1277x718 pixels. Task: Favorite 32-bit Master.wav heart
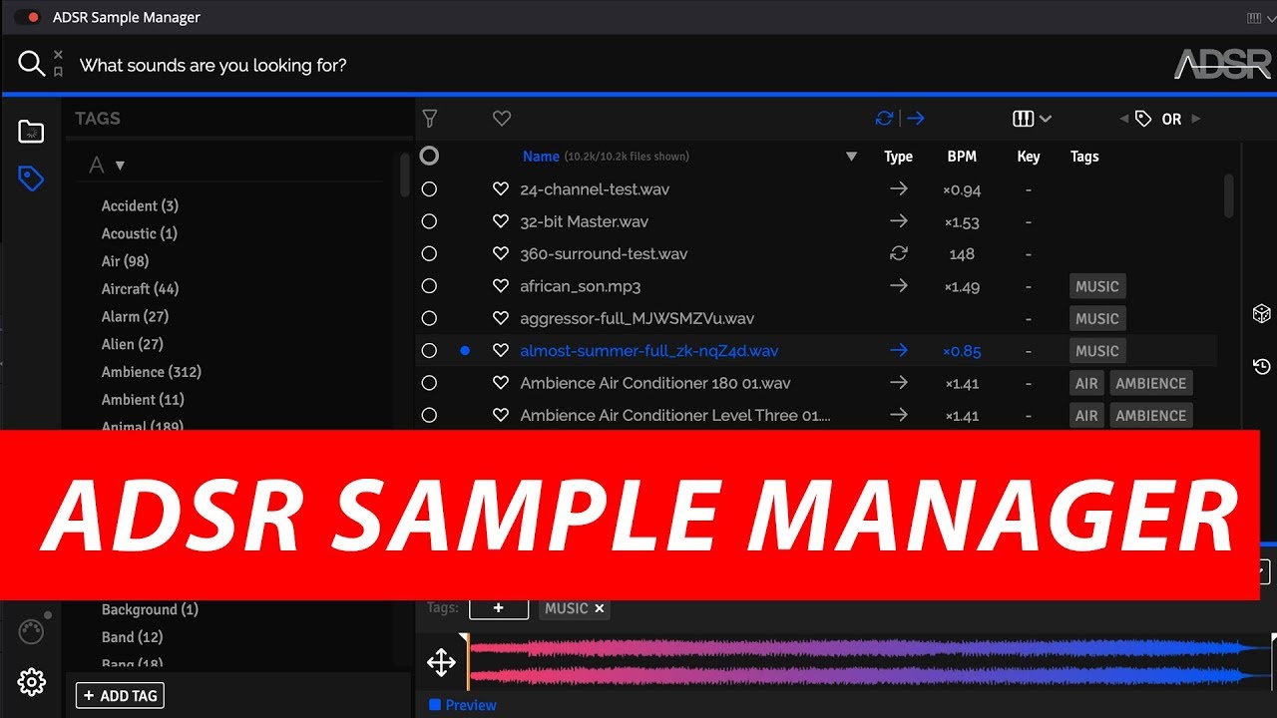[x=501, y=221]
